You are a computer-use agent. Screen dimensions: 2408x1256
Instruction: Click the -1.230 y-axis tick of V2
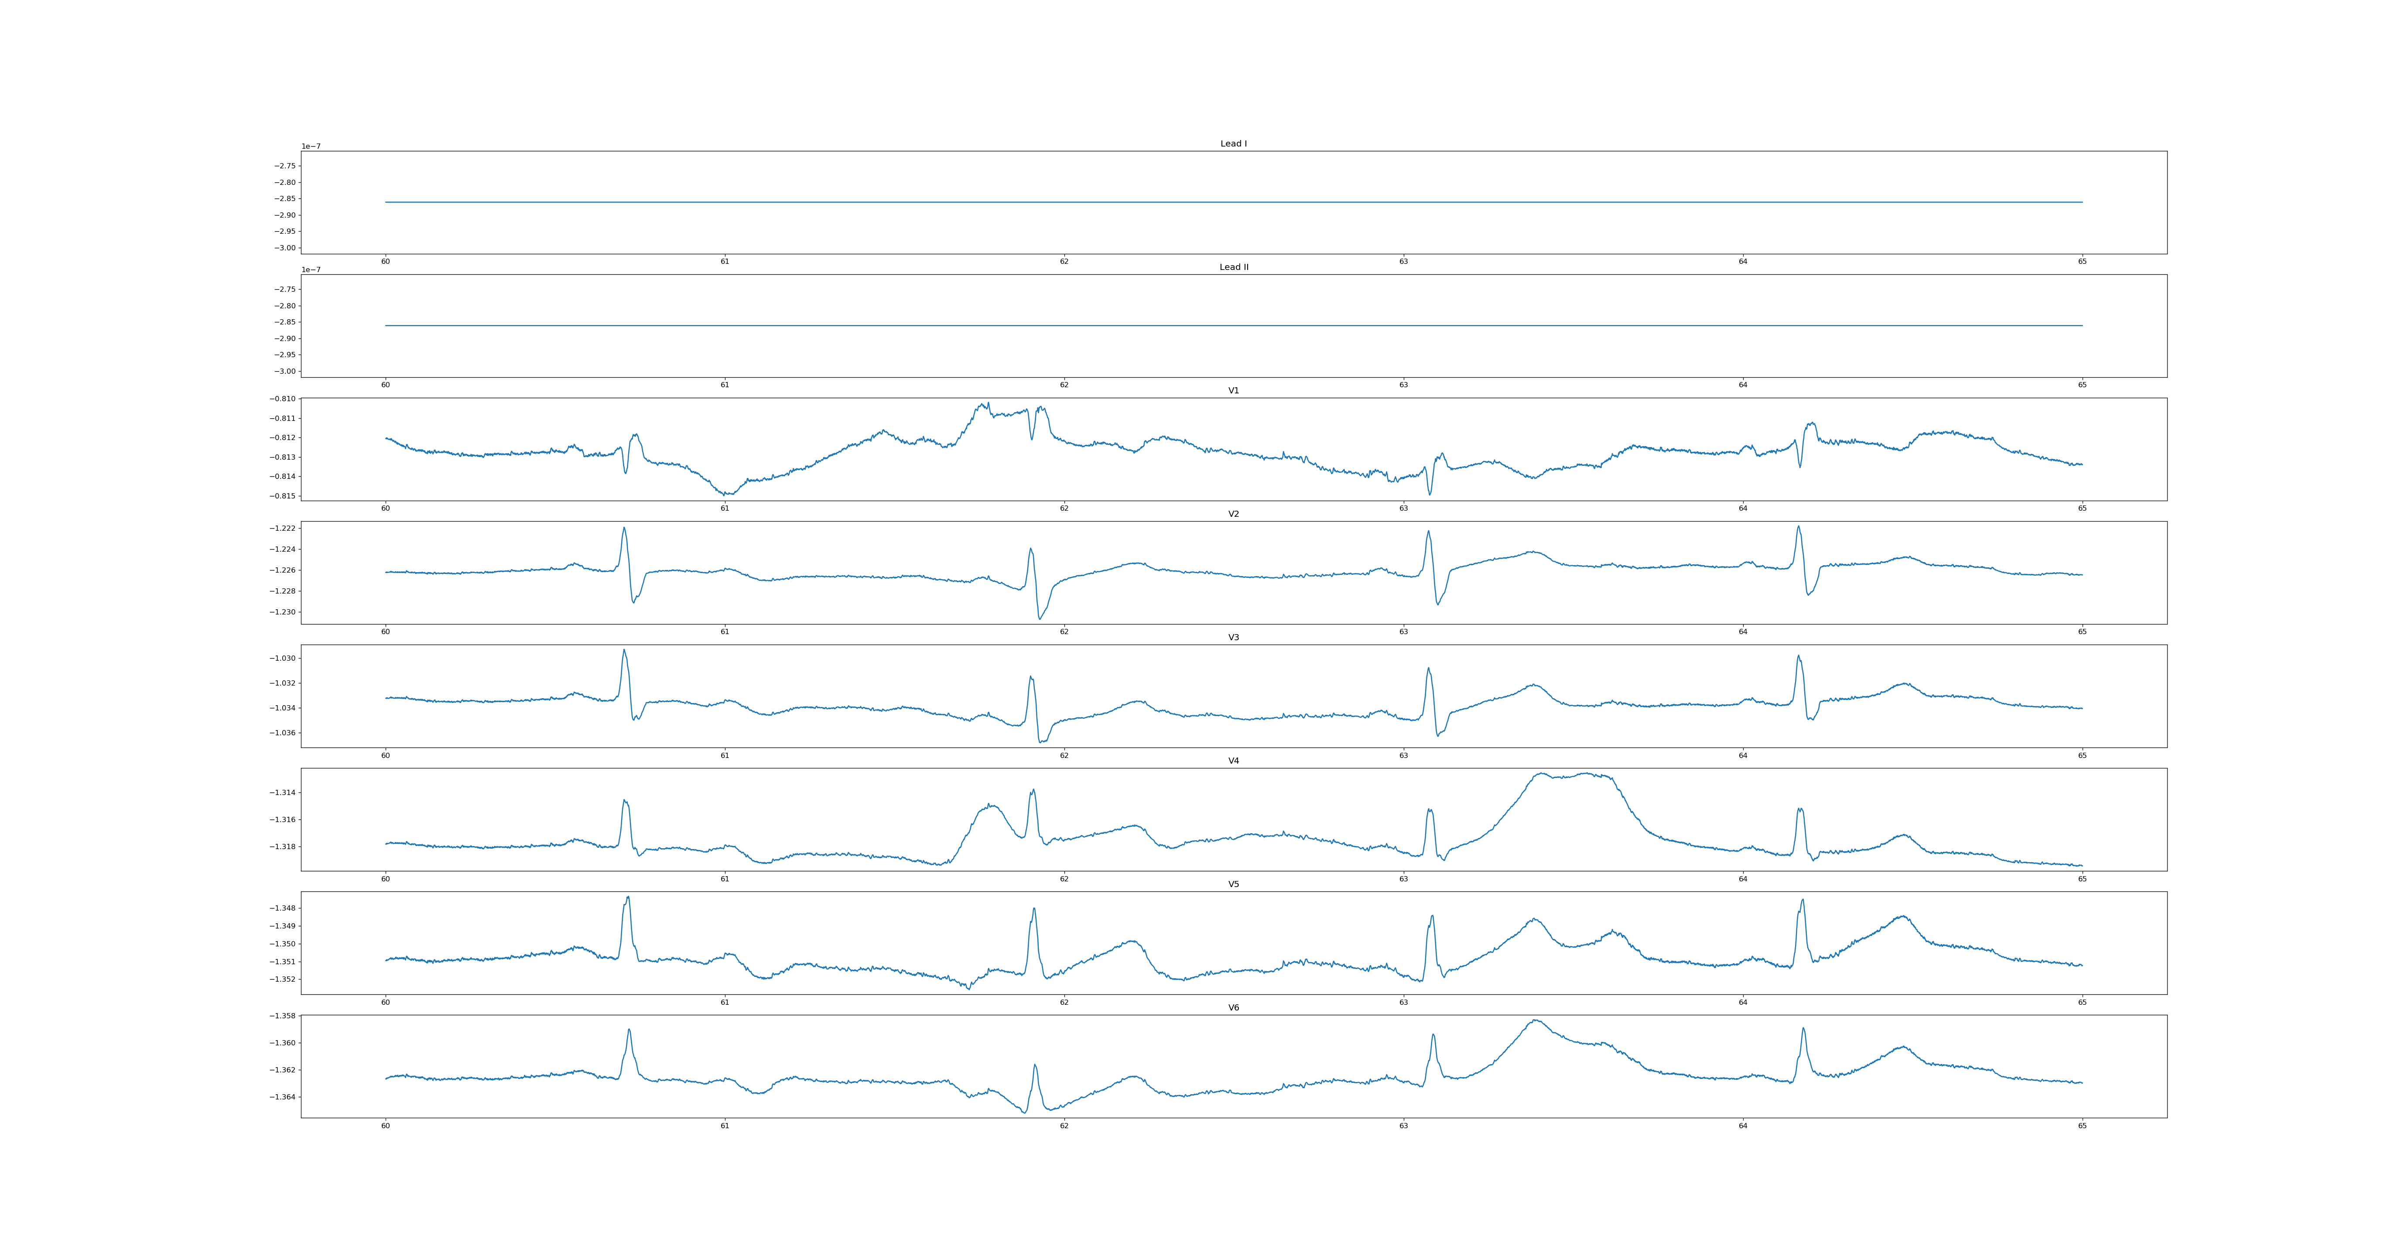283,612
